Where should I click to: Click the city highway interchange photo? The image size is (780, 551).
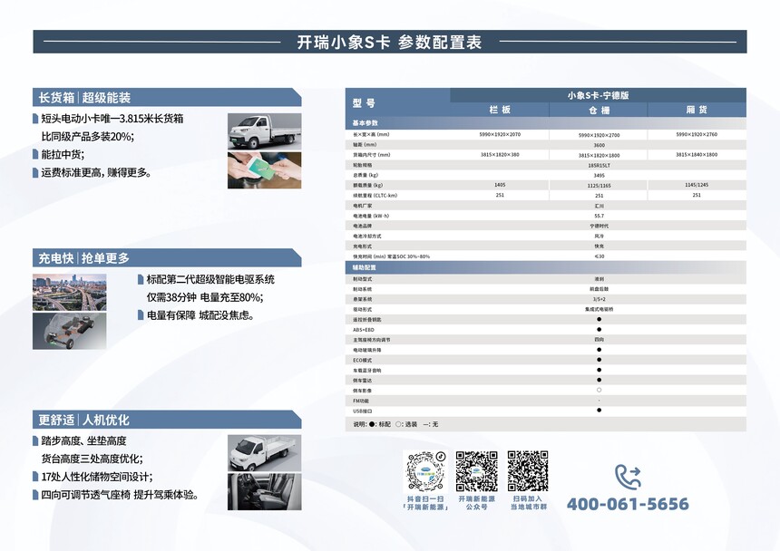point(70,292)
